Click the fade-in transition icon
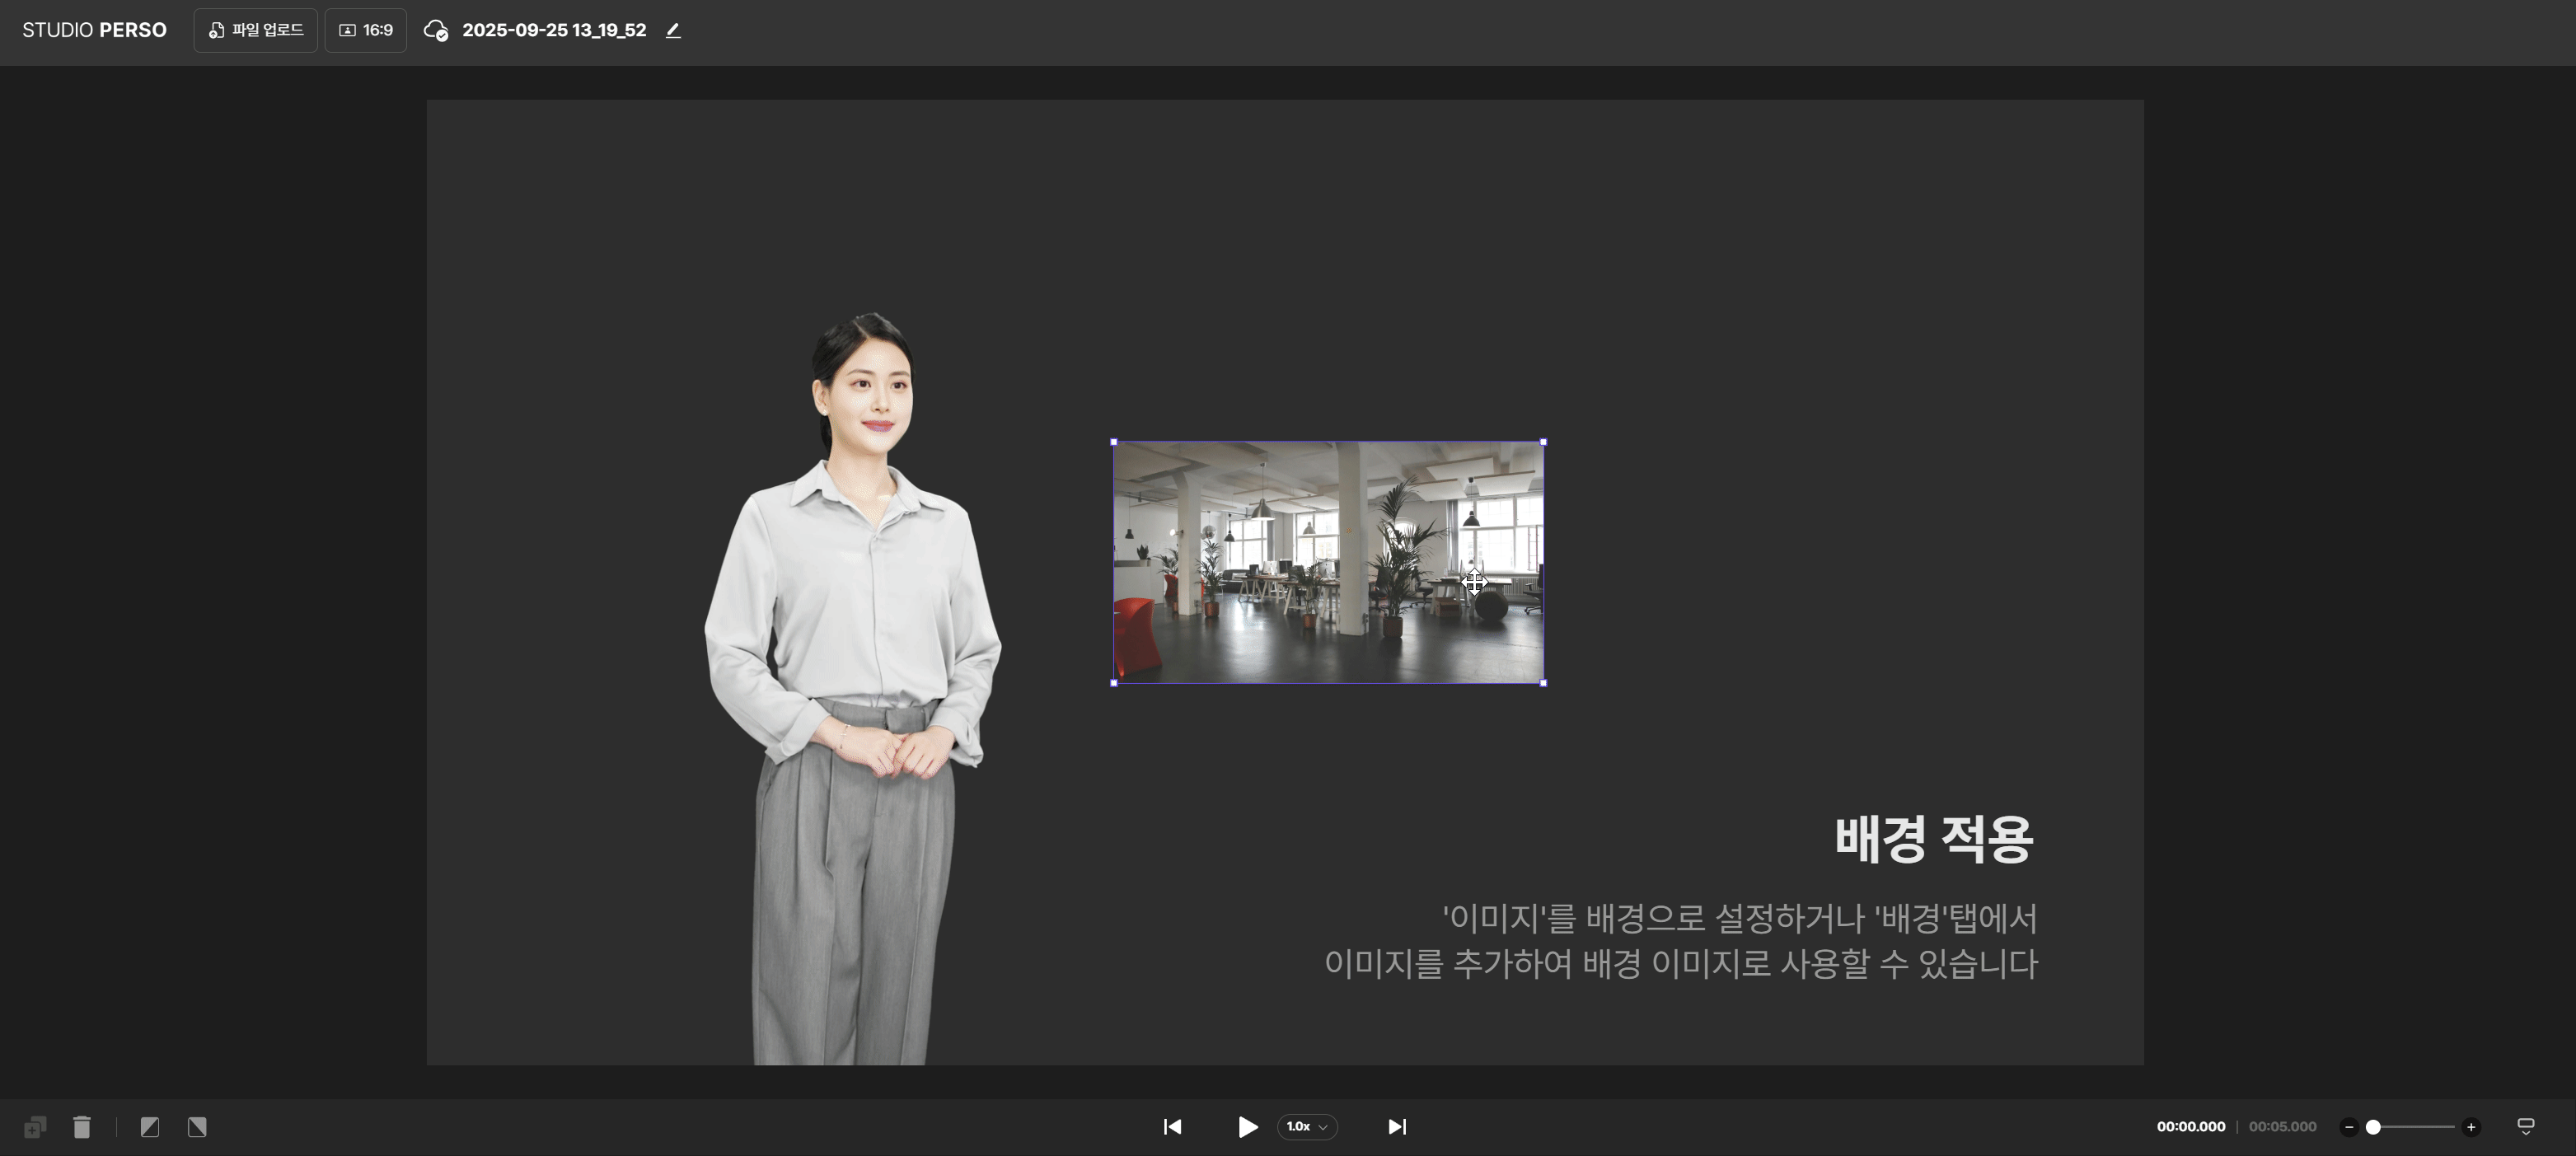 click(x=150, y=1127)
